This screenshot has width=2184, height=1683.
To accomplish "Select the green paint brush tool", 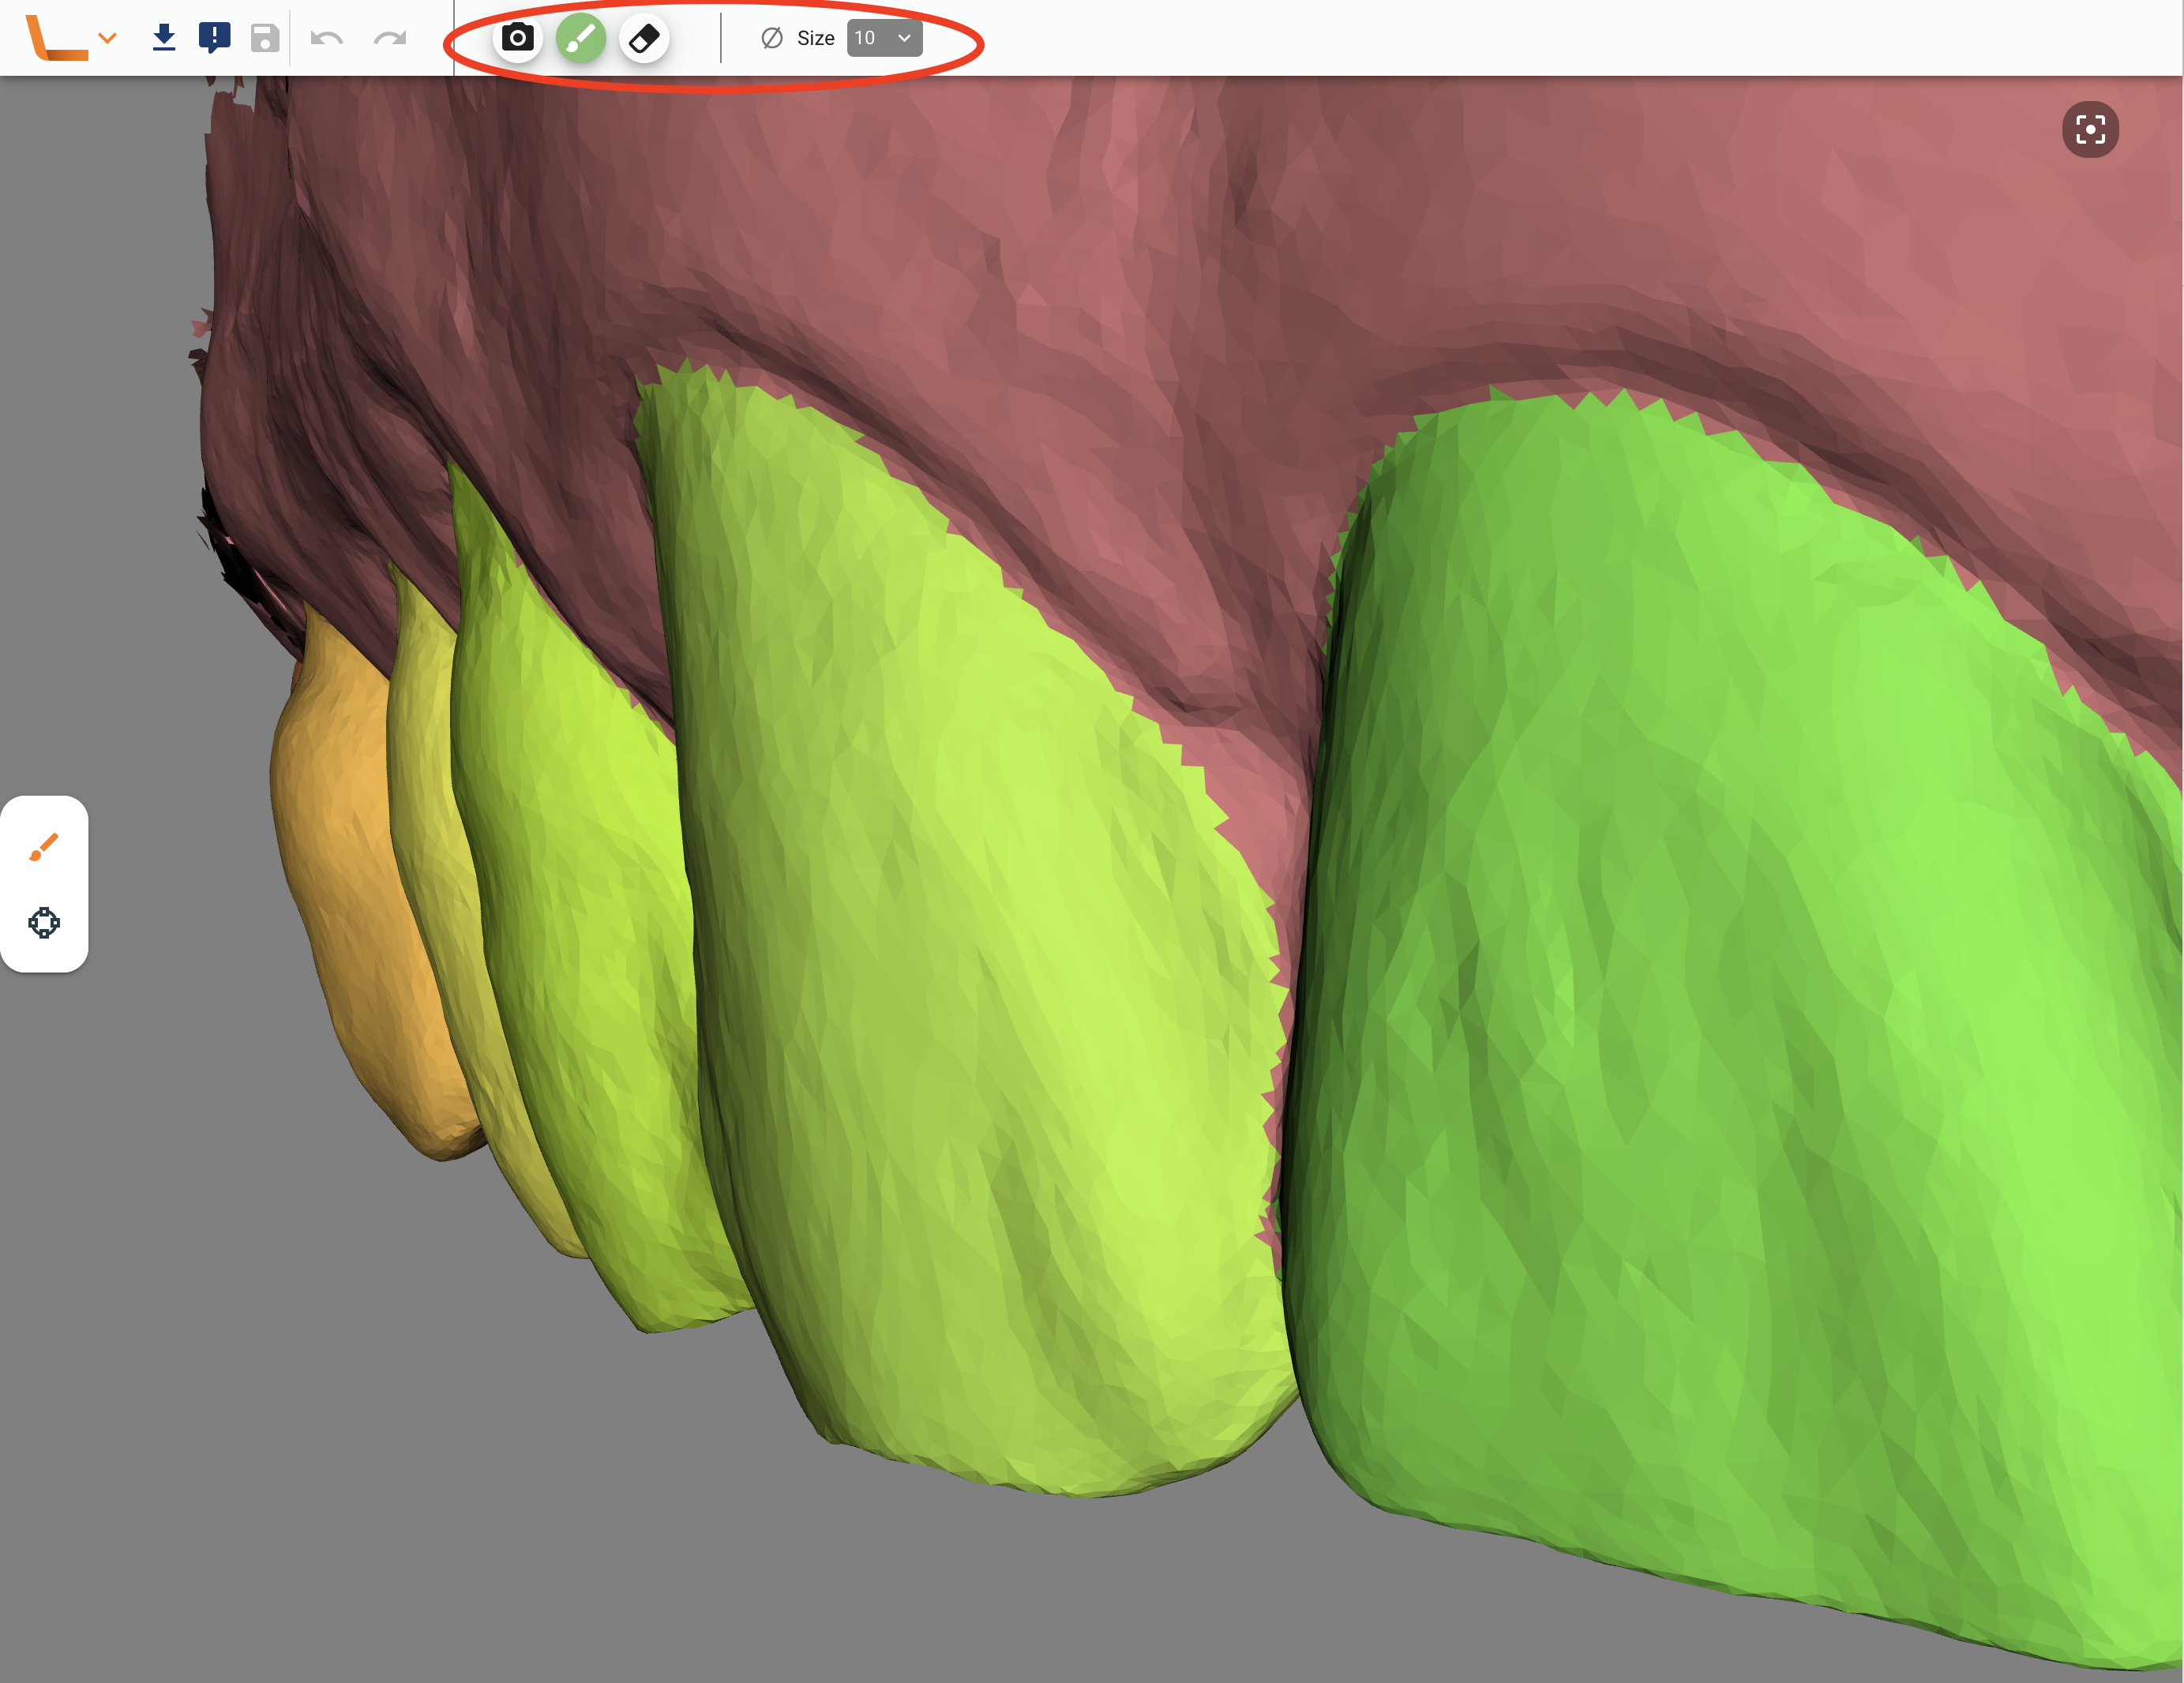I will tap(581, 39).
